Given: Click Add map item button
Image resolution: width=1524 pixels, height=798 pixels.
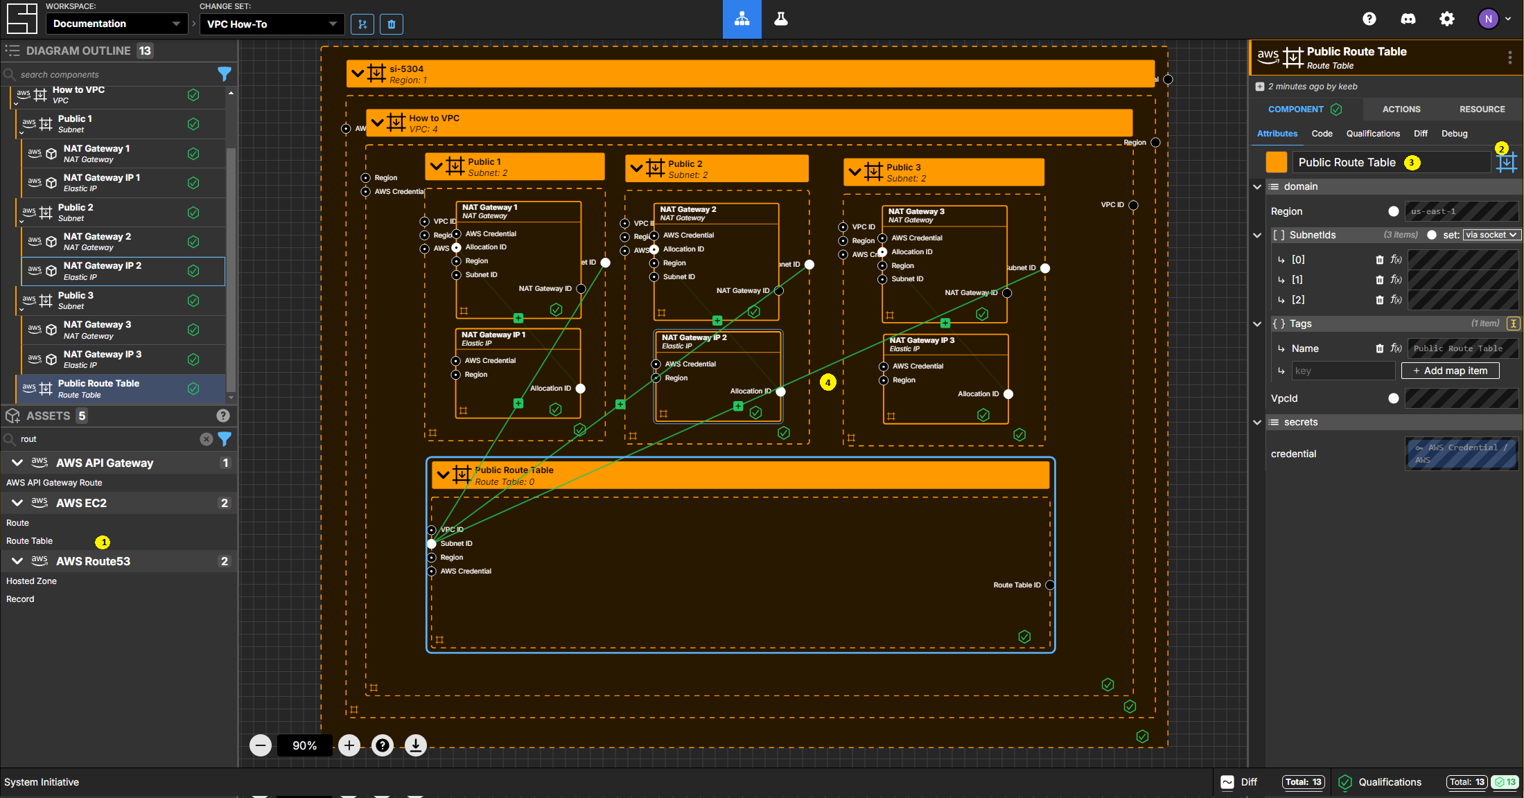Looking at the screenshot, I should tap(1450, 371).
